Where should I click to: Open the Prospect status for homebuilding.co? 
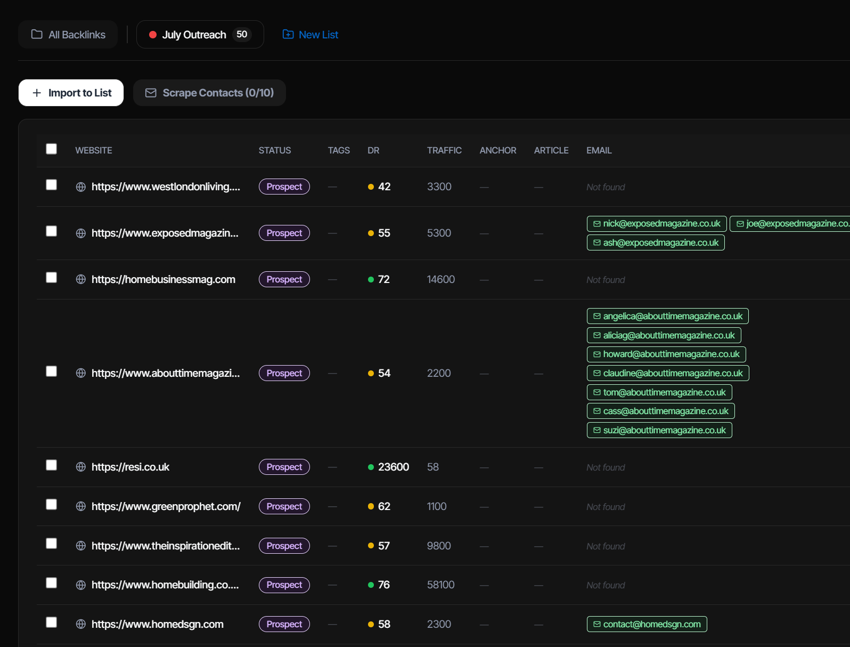[284, 585]
